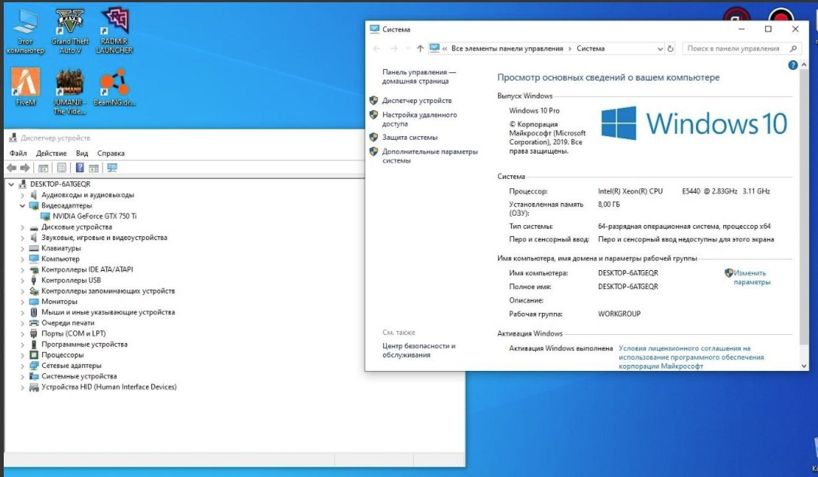Click the Forward arrow in Device Manager toolbar
818x477 pixels.
(25, 168)
